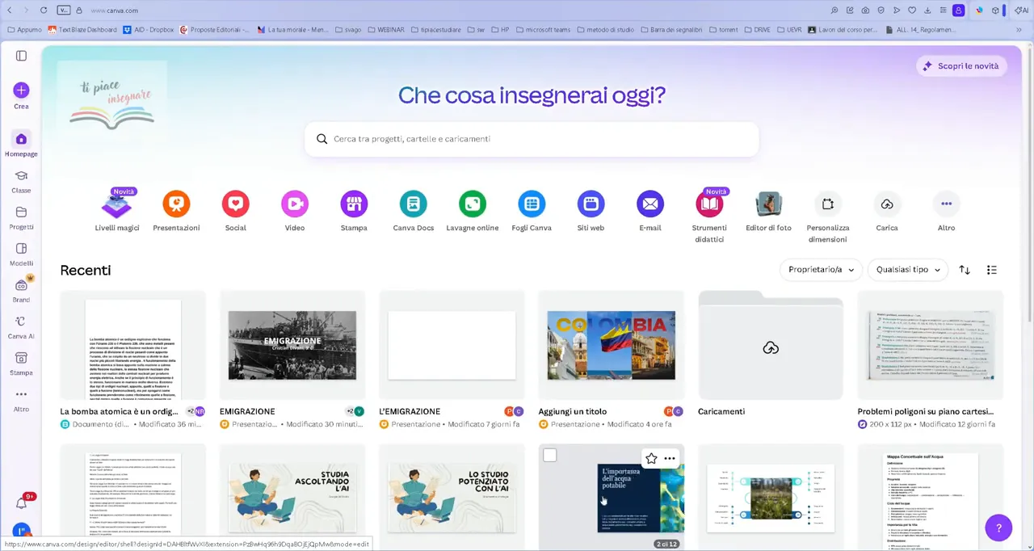Select the Siti web shortcut icon
Viewport: 1034px width, 551px height.
coord(591,204)
